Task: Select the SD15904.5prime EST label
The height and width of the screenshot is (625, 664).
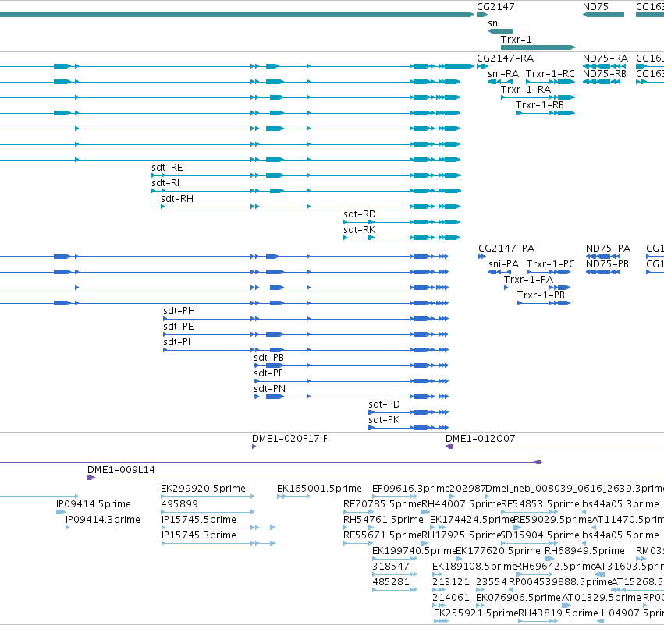Action: (540, 536)
